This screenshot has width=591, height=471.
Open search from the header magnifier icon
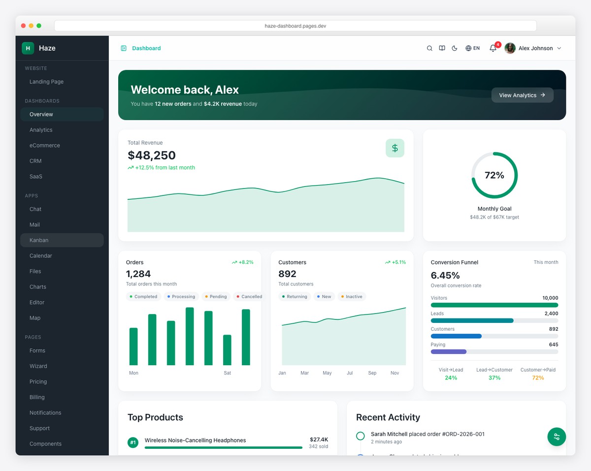pyautogui.click(x=429, y=48)
